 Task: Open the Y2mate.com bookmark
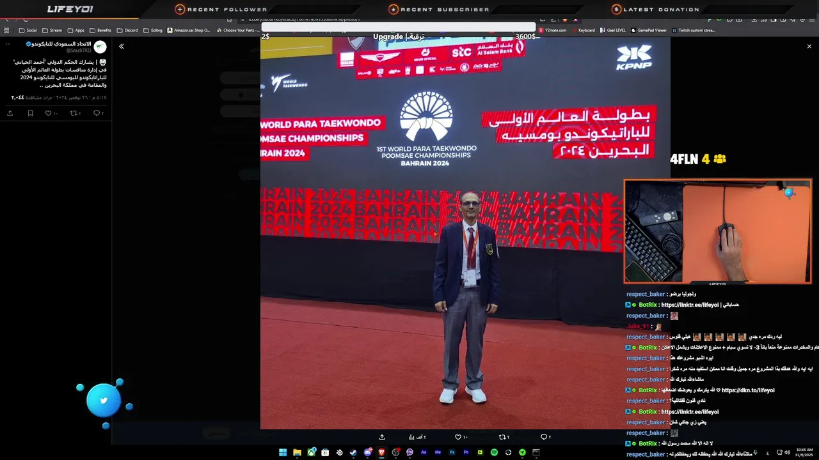tap(552, 30)
